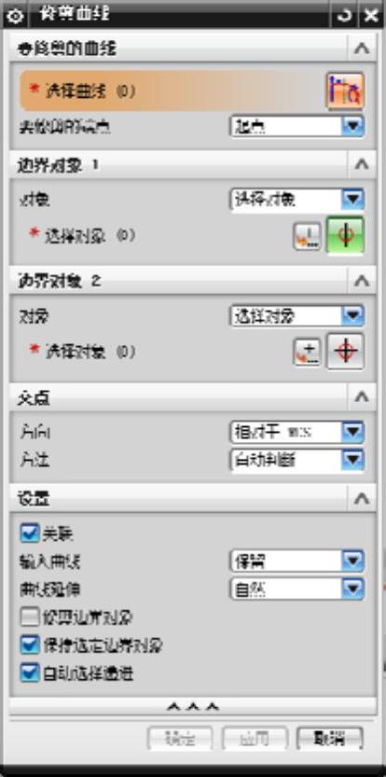386x777 pixels.
Task: Click the reset dialog arrow icon
Action: click(343, 15)
